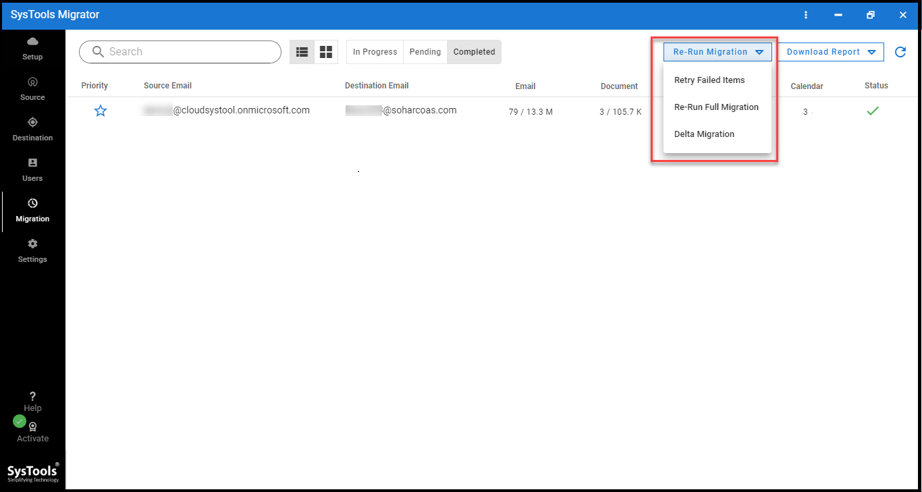This screenshot has height=492, width=922.
Task: Select the soharcoas.com destination email
Action: coord(401,110)
